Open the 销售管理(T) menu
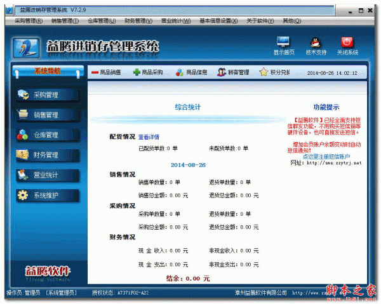 [x=65, y=21]
